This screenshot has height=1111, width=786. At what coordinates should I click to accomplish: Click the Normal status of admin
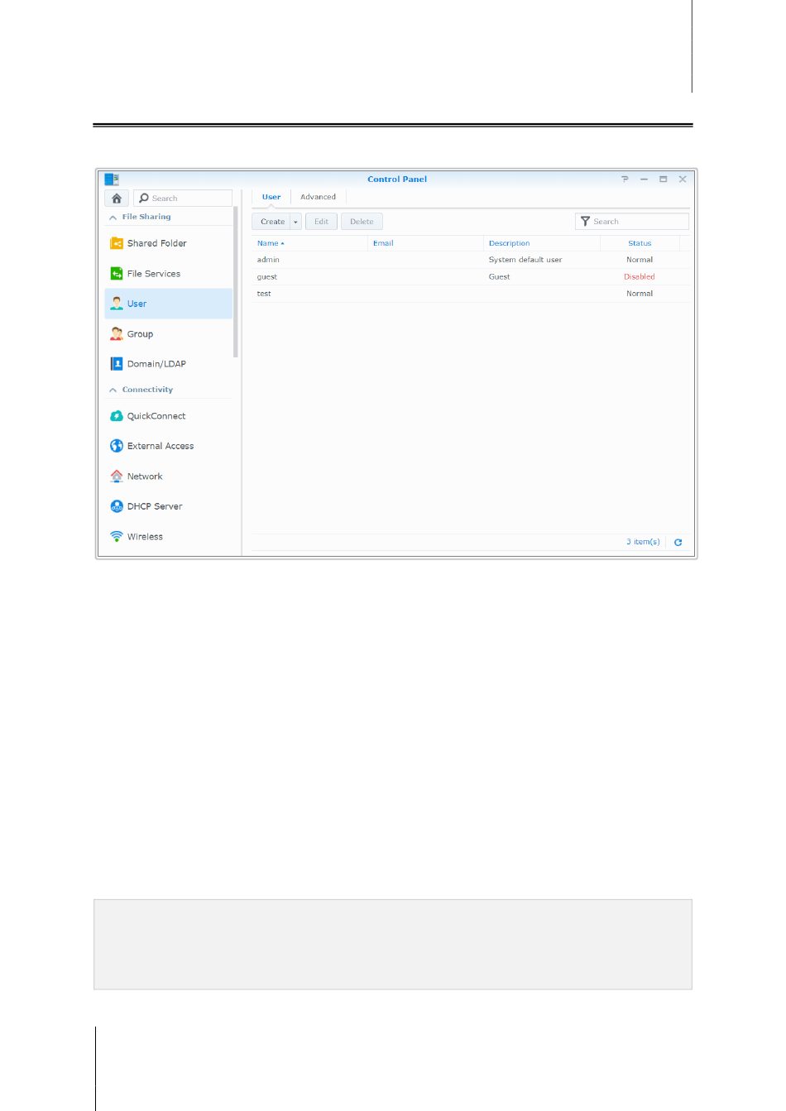pos(640,260)
